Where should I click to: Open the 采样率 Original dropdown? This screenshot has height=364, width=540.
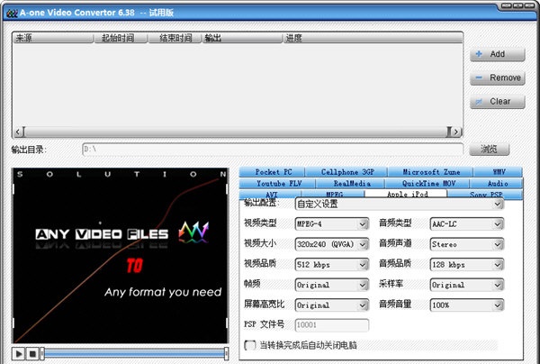[466, 285]
